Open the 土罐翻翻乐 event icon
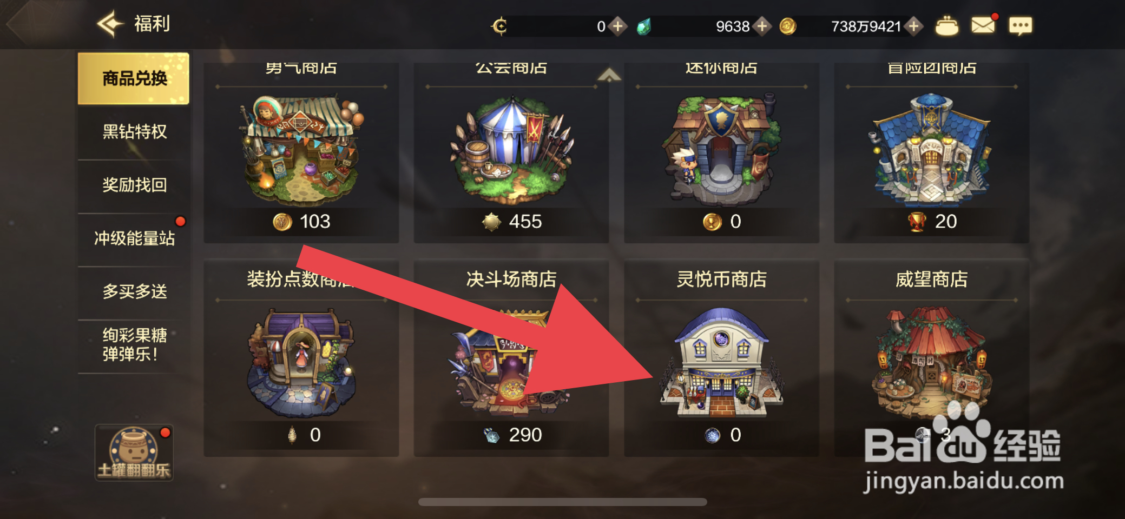Viewport: 1125px width, 519px height. click(134, 453)
